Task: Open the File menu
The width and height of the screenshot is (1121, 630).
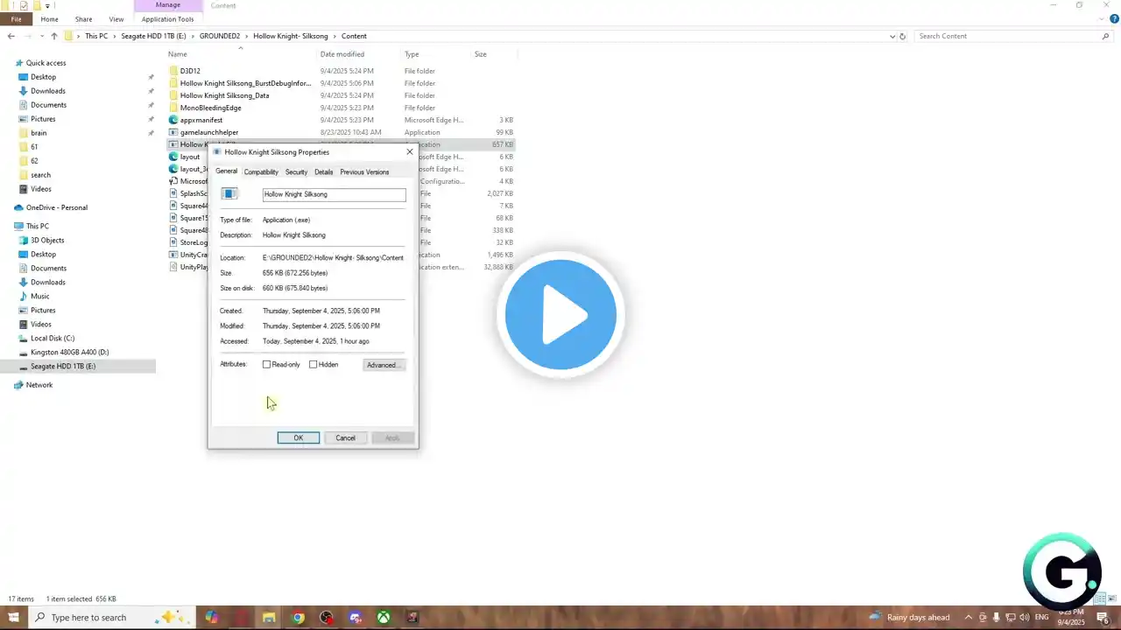Action: (16, 19)
